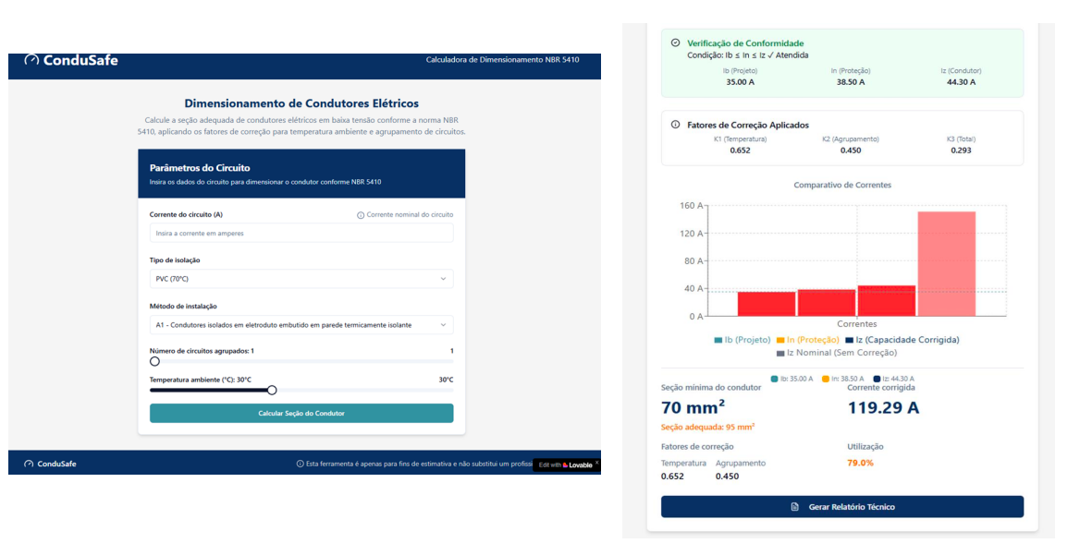Click chevron arrow of PVC (70°C) selector

point(443,279)
